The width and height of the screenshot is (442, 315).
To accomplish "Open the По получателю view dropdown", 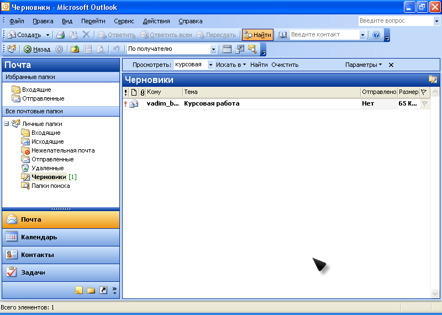I will tap(213, 49).
